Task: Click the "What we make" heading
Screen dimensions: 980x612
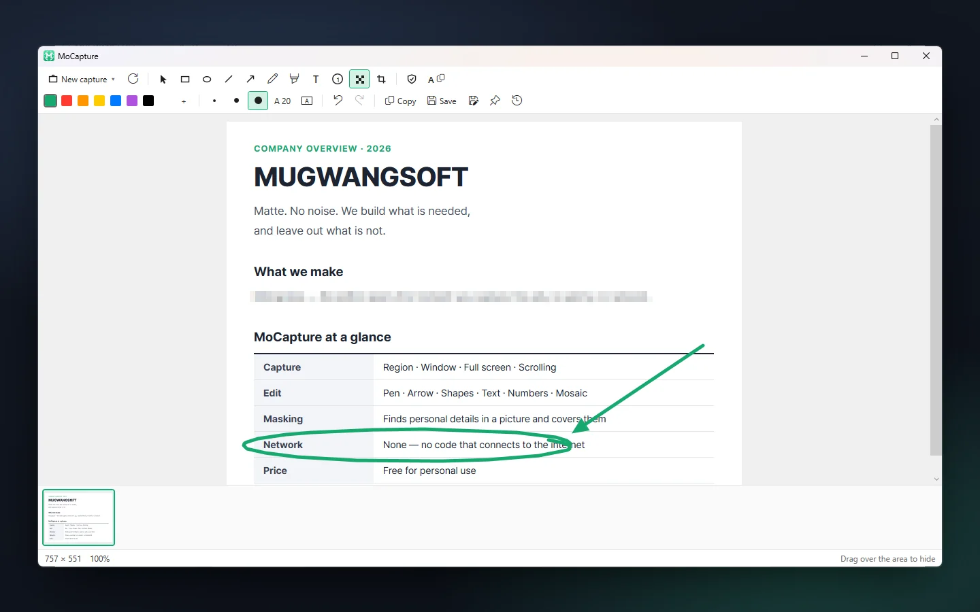Action: click(x=298, y=272)
